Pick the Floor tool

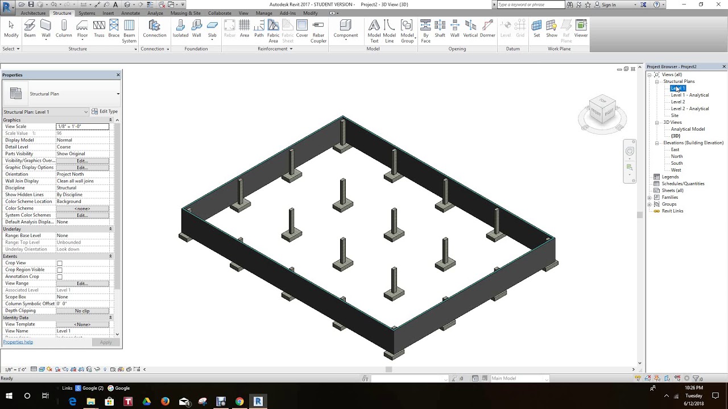click(x=82, y=29)
